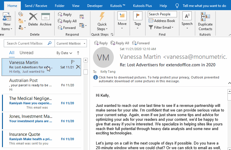This screenshot has width=231, height=150.
Task: Open the By Date sort dropdown
Action: [x=64, y=53]
